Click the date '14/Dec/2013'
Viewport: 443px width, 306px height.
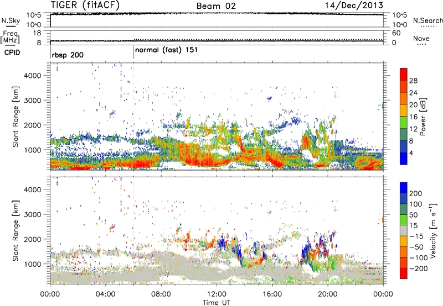click(x=354, y=5)
